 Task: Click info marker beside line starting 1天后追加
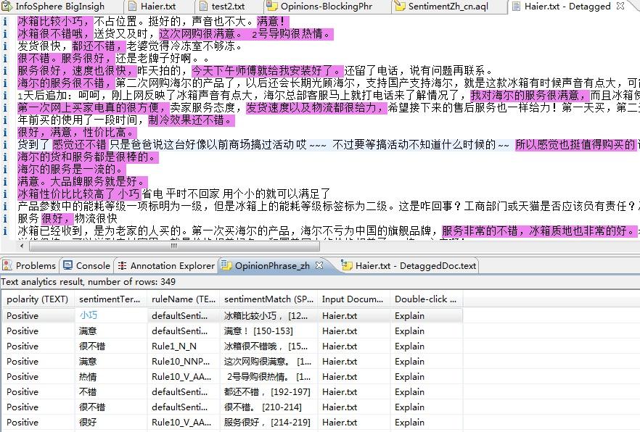coord(4,96)
